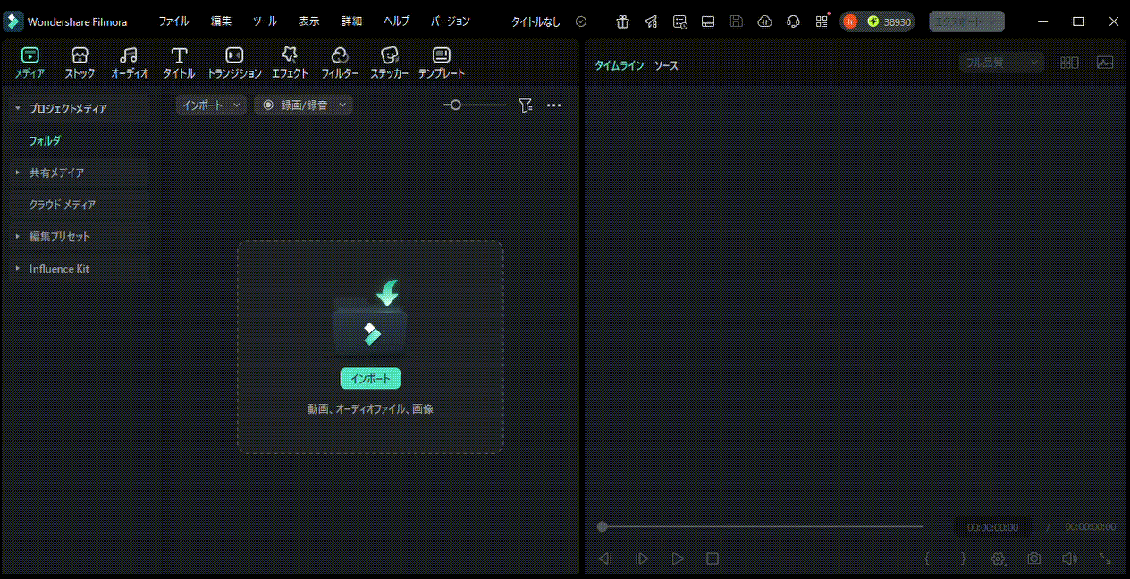Open the Transitions (トランジション) panel
Screen dimensions: 1130x579
click(x=234, y=63)
